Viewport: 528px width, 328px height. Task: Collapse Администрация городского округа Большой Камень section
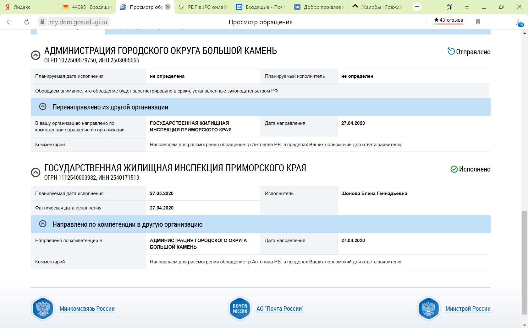[36, 55]
